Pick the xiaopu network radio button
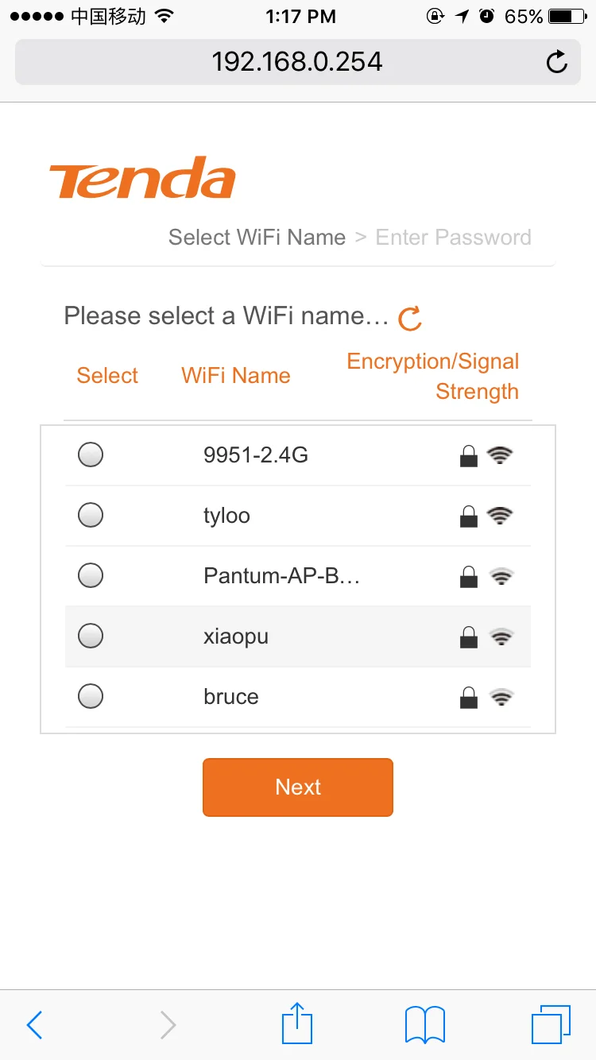This screenshot has height=1060, width=596. pyautogui.click(x=91, y=636)
